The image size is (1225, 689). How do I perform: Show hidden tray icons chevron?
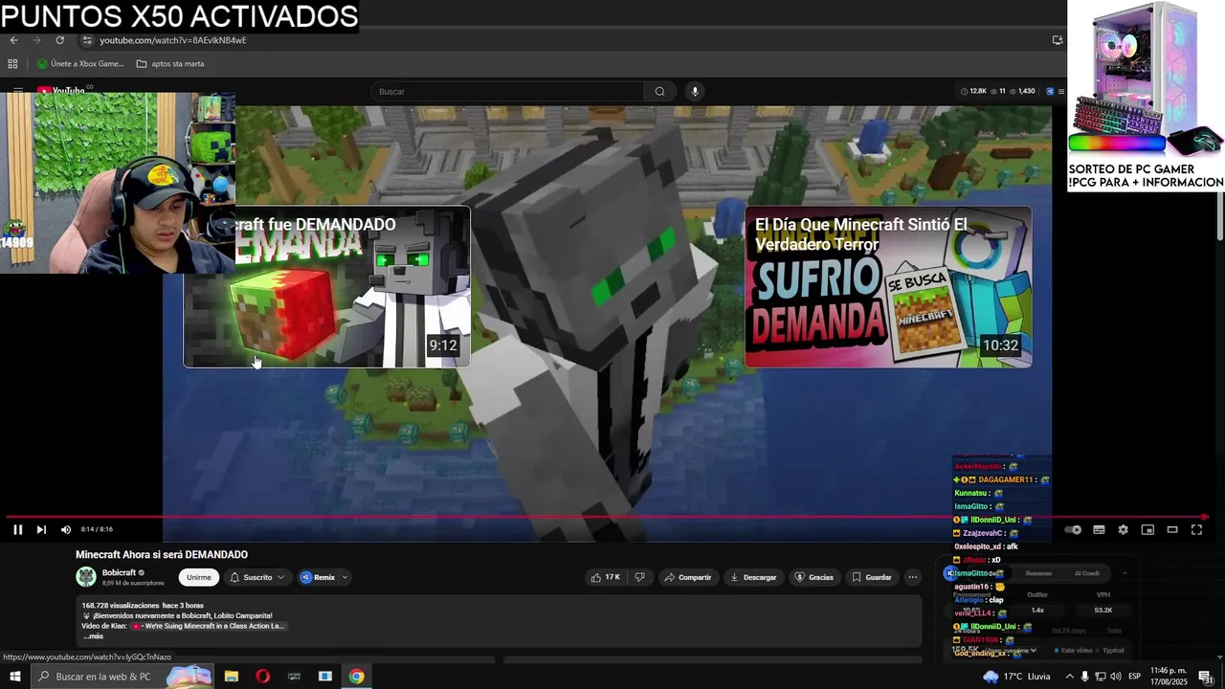pyautogui.click(x=1068, y=677)
